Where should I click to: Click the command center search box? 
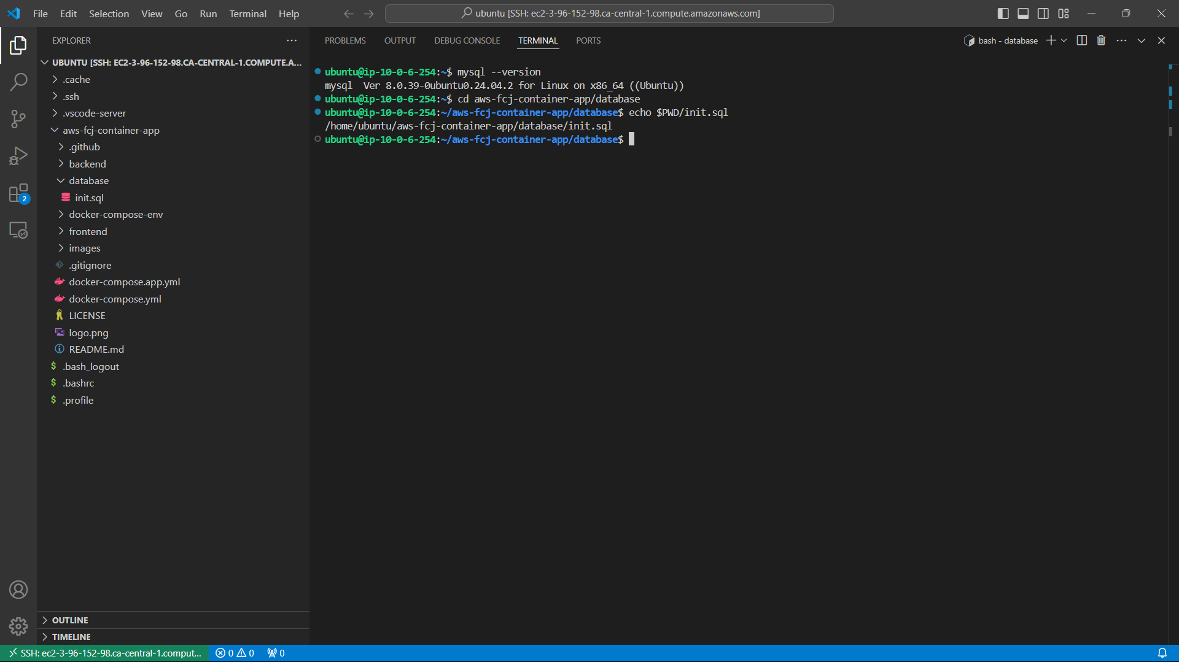point(609,13)
